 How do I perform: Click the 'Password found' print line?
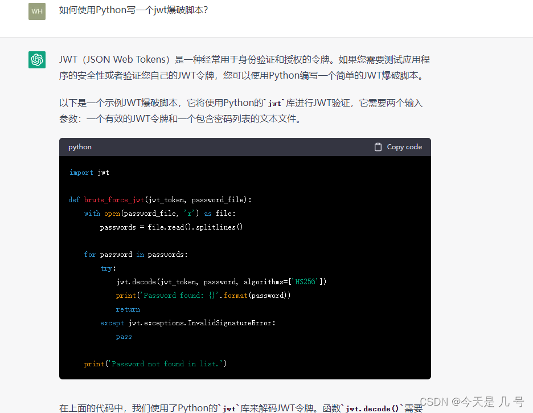(203, 296)
